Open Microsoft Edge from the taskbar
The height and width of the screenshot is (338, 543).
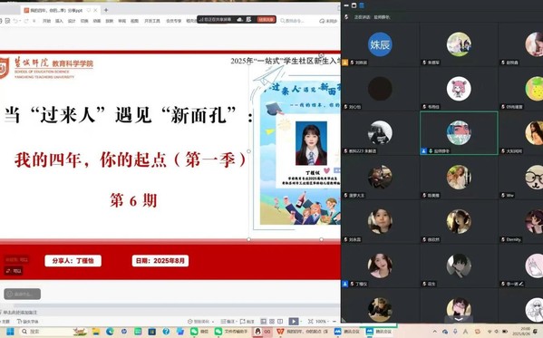110,332
